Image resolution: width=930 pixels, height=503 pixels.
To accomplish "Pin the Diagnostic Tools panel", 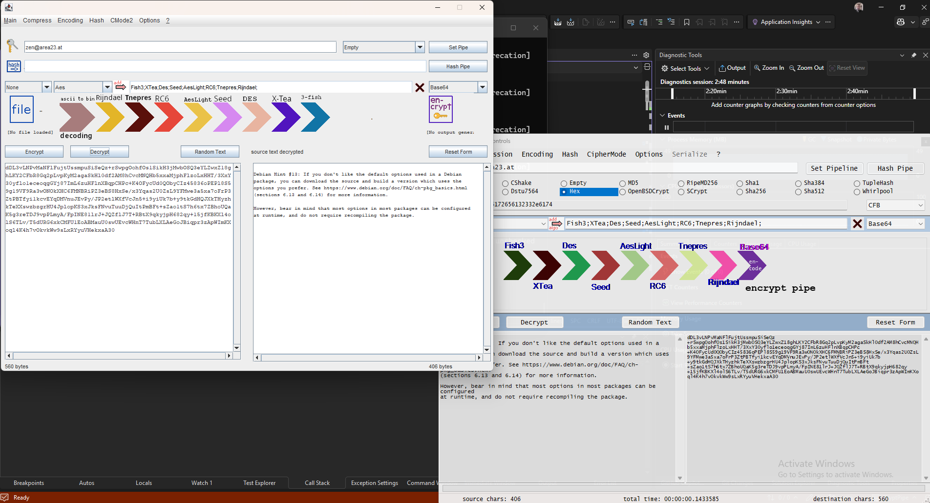I will 913,55.
